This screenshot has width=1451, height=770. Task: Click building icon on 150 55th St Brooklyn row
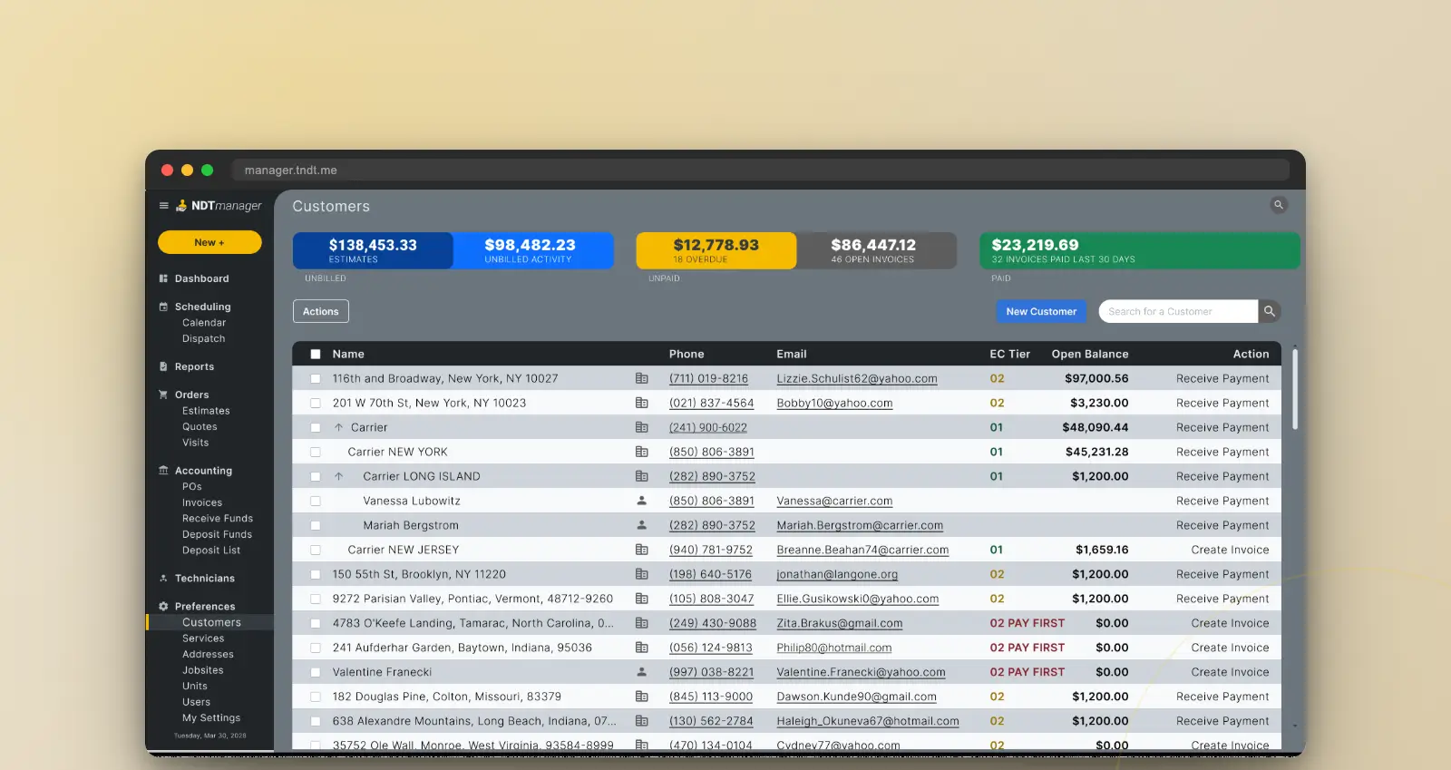642,574
